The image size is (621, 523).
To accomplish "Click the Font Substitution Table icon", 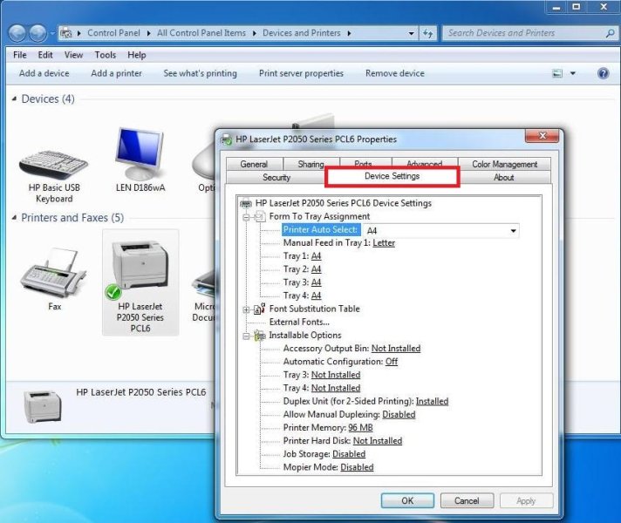I will tap(260, 309).
